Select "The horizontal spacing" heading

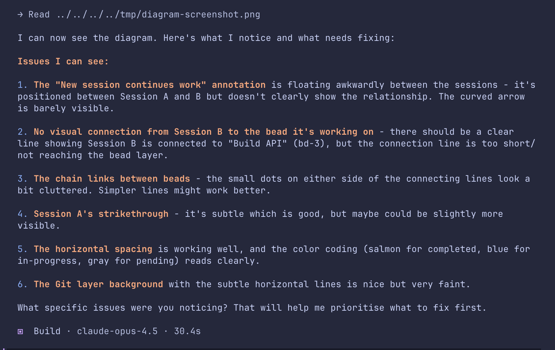pyautogui.click(x=93, y=249)
